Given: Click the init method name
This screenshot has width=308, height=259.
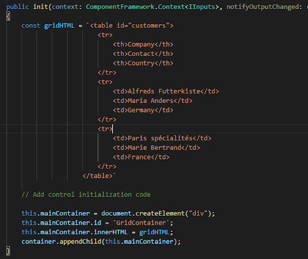Looking at the screenshot, I should tap(40, 7).
